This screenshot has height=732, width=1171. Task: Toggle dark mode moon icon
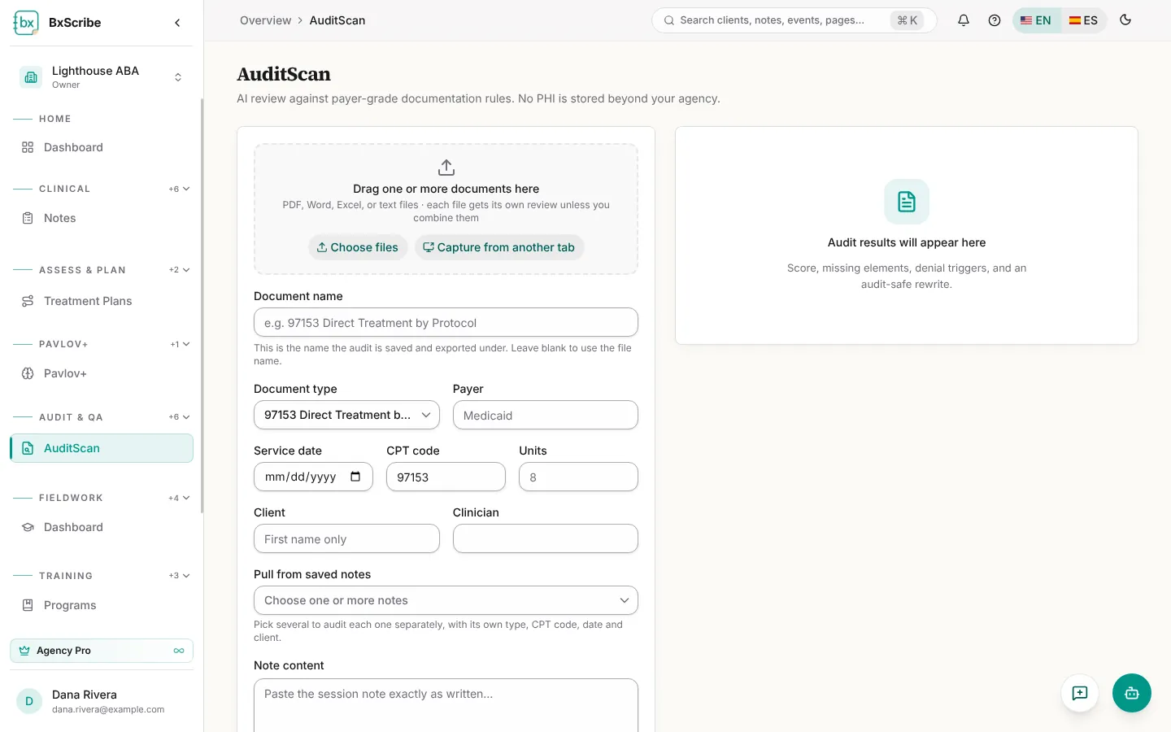[1125, 20]
